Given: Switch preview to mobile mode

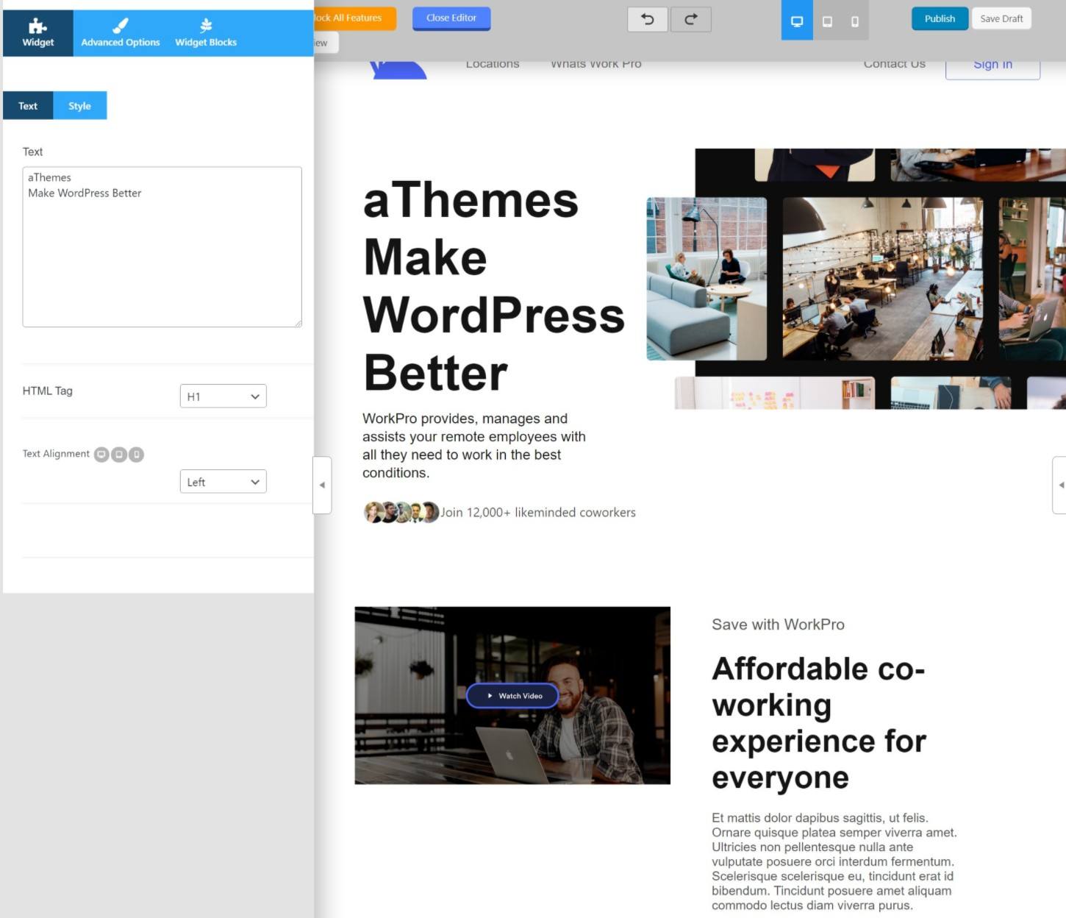Looking at the screenshot, I should pyautogui.click(x=854, y=21).
